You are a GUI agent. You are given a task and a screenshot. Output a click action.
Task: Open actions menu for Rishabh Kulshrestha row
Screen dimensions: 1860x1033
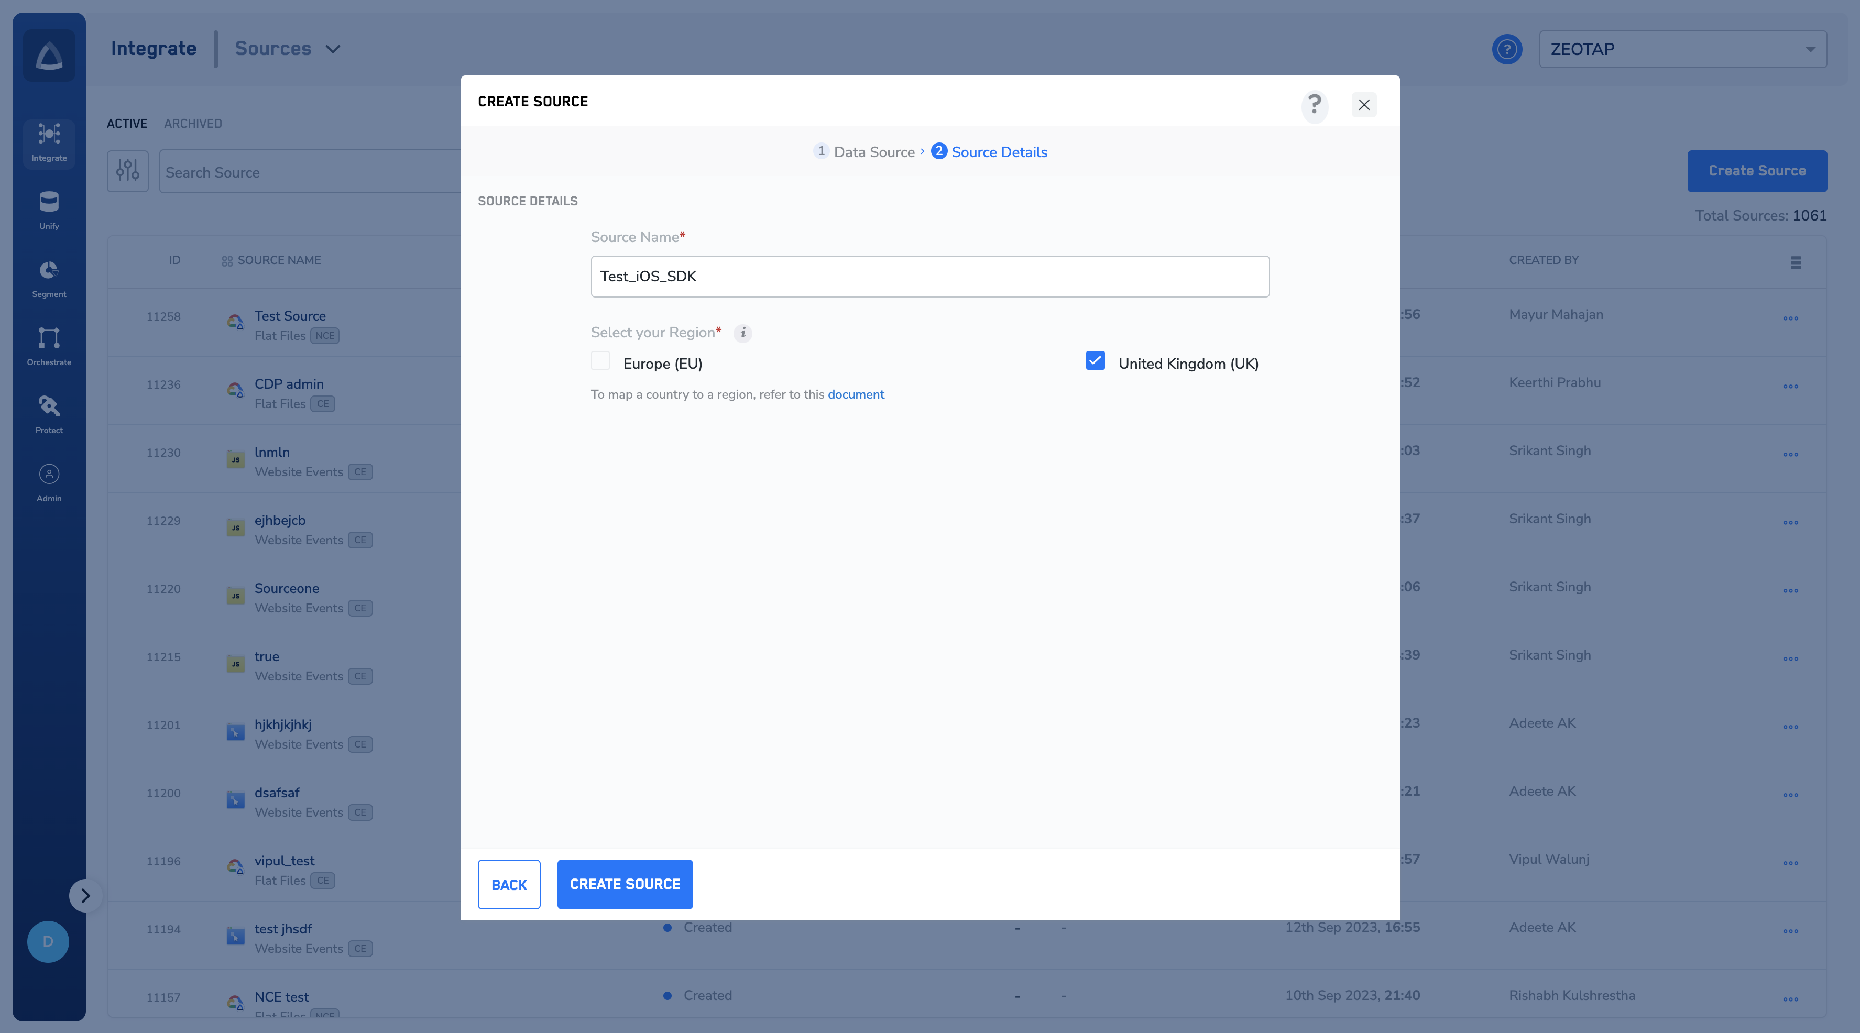pos(1791,1000)
